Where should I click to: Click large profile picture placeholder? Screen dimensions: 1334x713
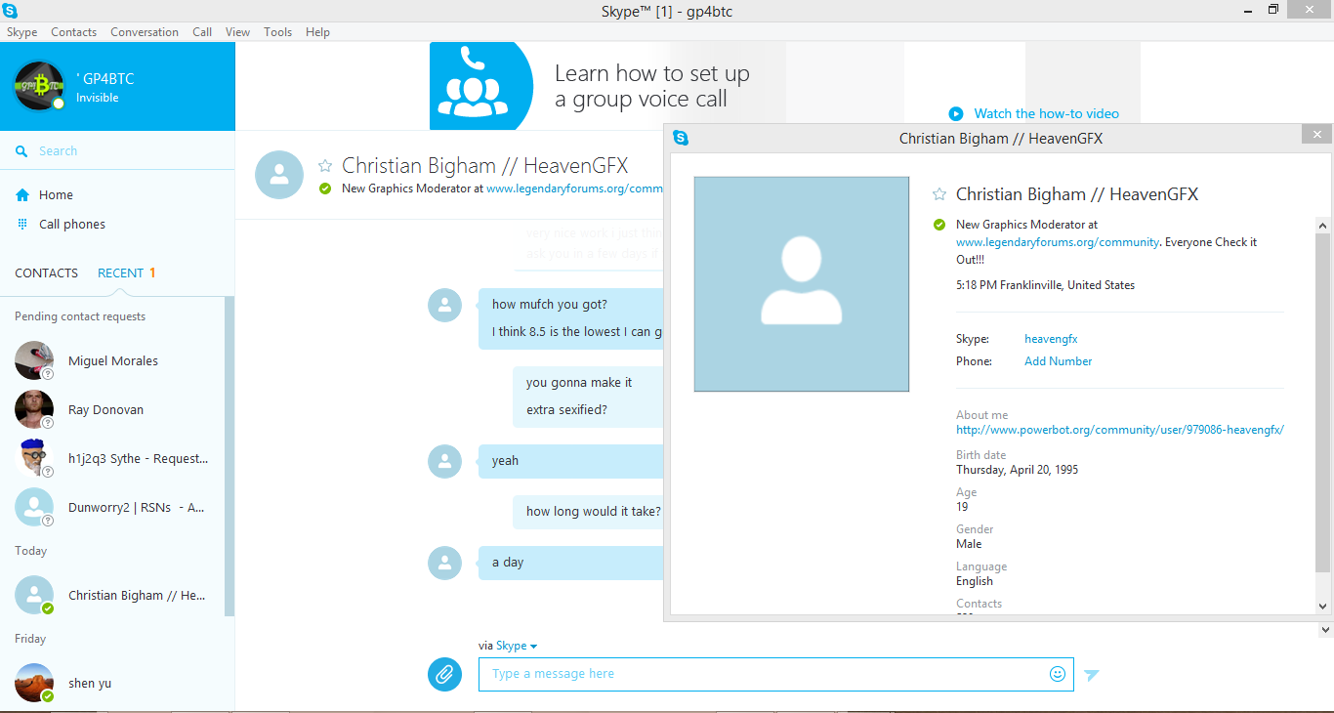tap(802, 284)
